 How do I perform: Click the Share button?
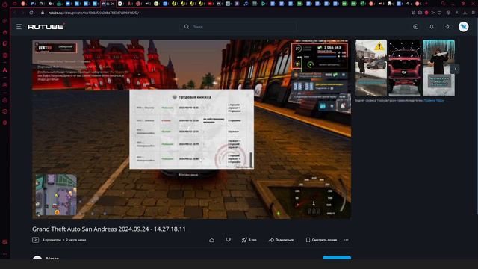(281, 240)
